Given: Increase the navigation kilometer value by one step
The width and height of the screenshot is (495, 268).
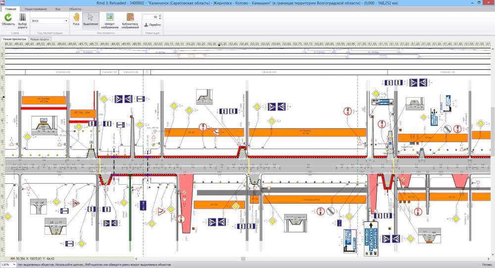Looking at the screenshot, I should [x=160, y=15].
